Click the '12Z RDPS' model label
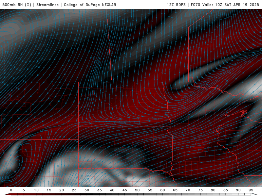Image resolution: width=262 pixels, height=196 pixels. (x=176, y=5)
